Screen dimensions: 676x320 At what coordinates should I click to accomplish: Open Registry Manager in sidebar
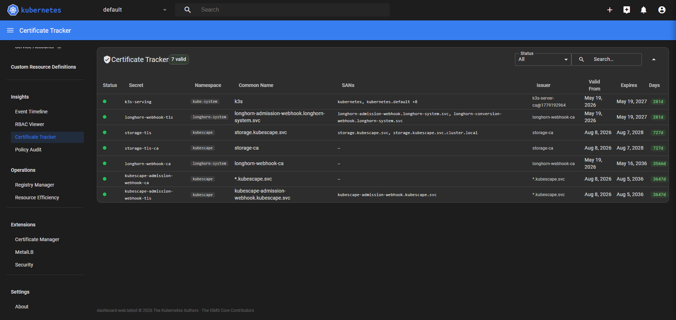(35, 185)
